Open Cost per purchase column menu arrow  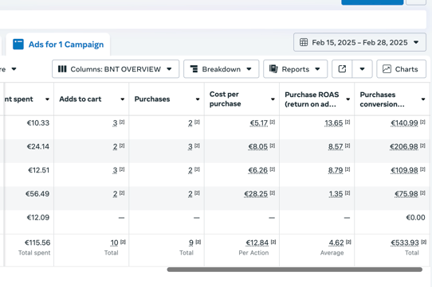click(x=273, y=99)
